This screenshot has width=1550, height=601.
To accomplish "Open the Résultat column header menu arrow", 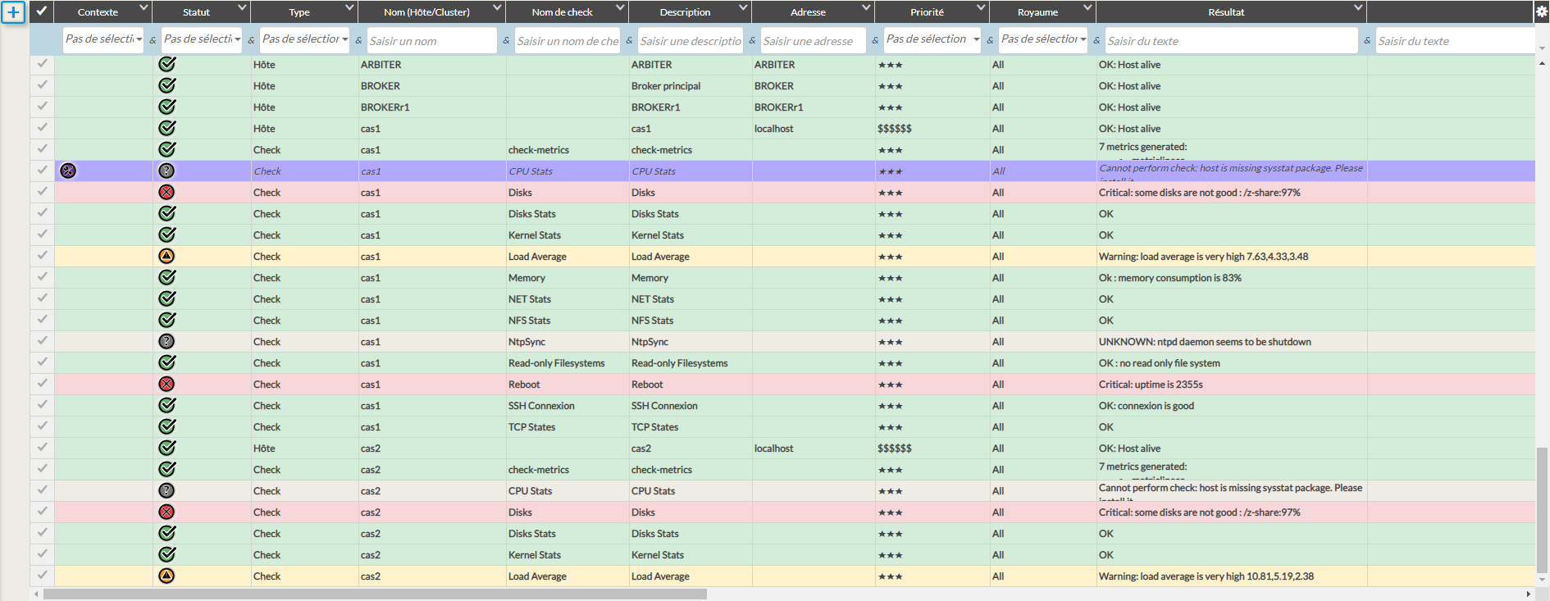I will [1358, 8].
